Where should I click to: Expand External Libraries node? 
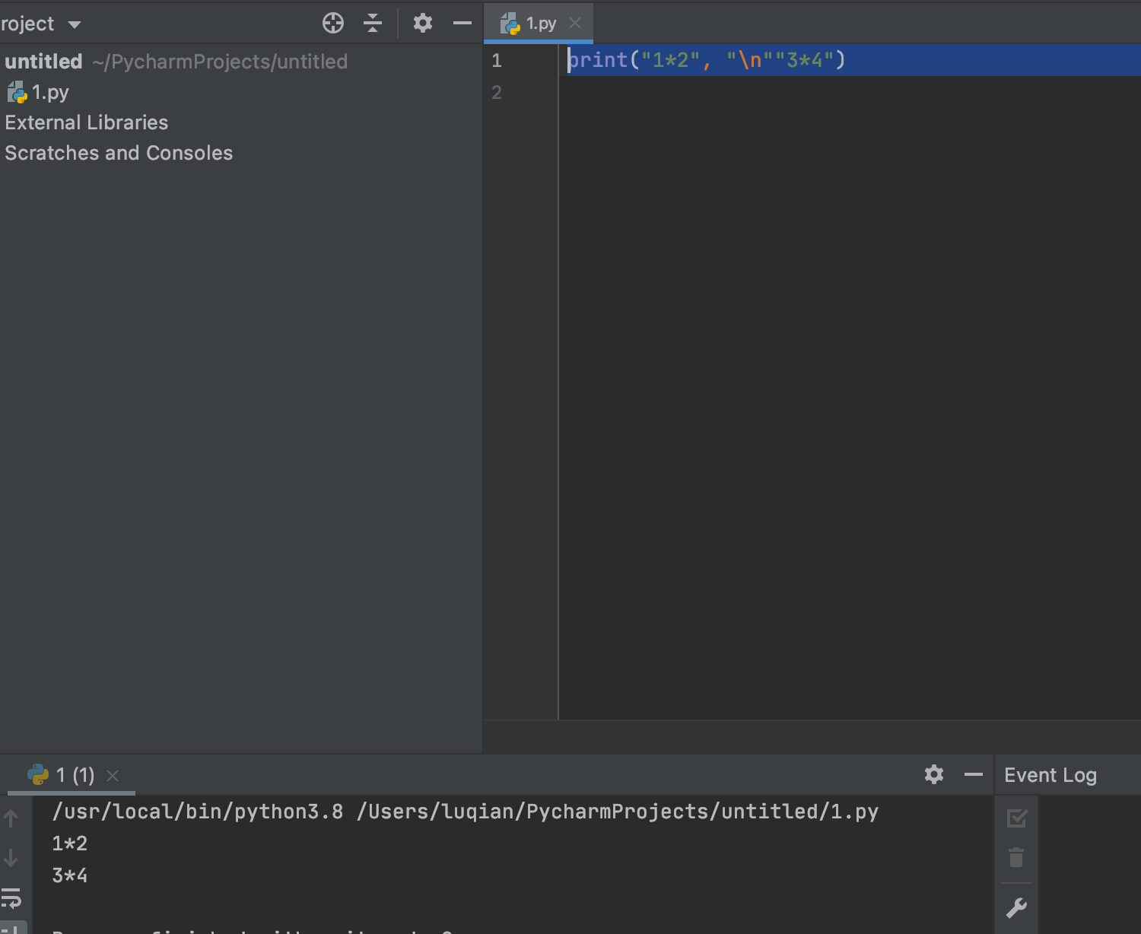(87, 122)
